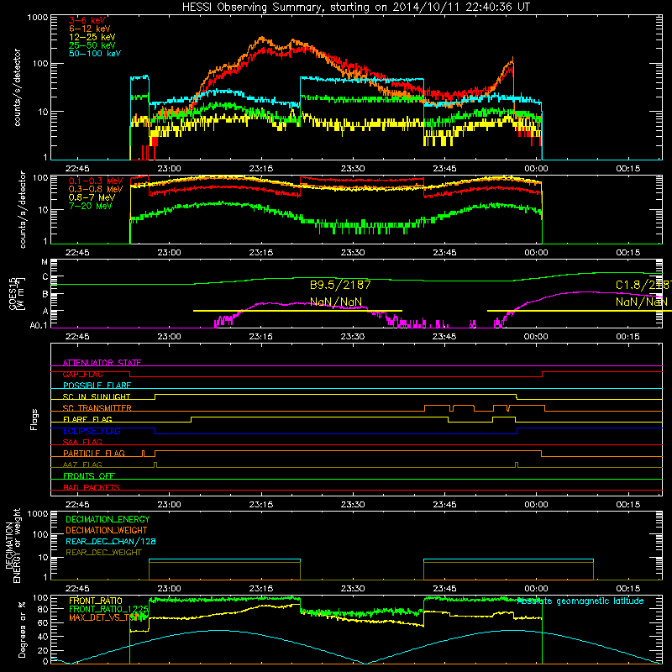The image size is (672, 672).
Task: Select the FLARE_FLAG label
Action: pyautogui.click(x=87, y=419)
